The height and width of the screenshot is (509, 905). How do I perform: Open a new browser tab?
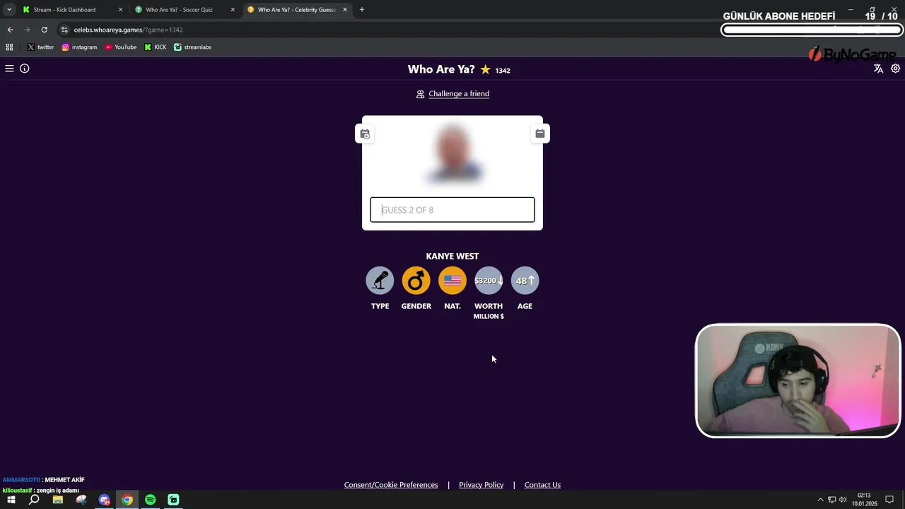click(x=362, y=10)
